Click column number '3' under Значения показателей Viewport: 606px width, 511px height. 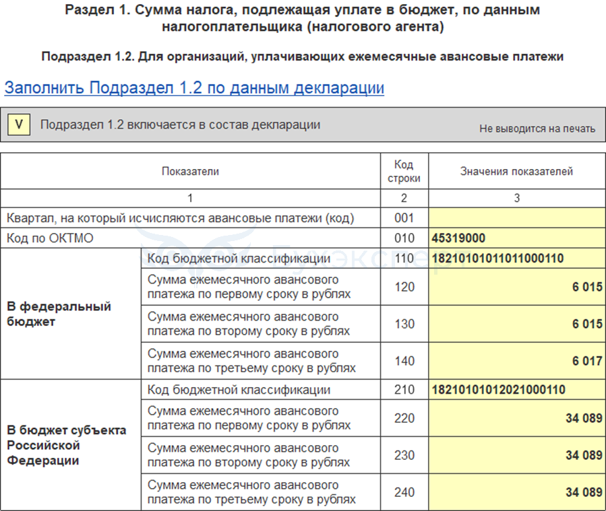pos(517,199)
